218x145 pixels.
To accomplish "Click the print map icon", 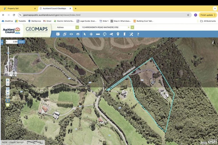I will [78, 34].
